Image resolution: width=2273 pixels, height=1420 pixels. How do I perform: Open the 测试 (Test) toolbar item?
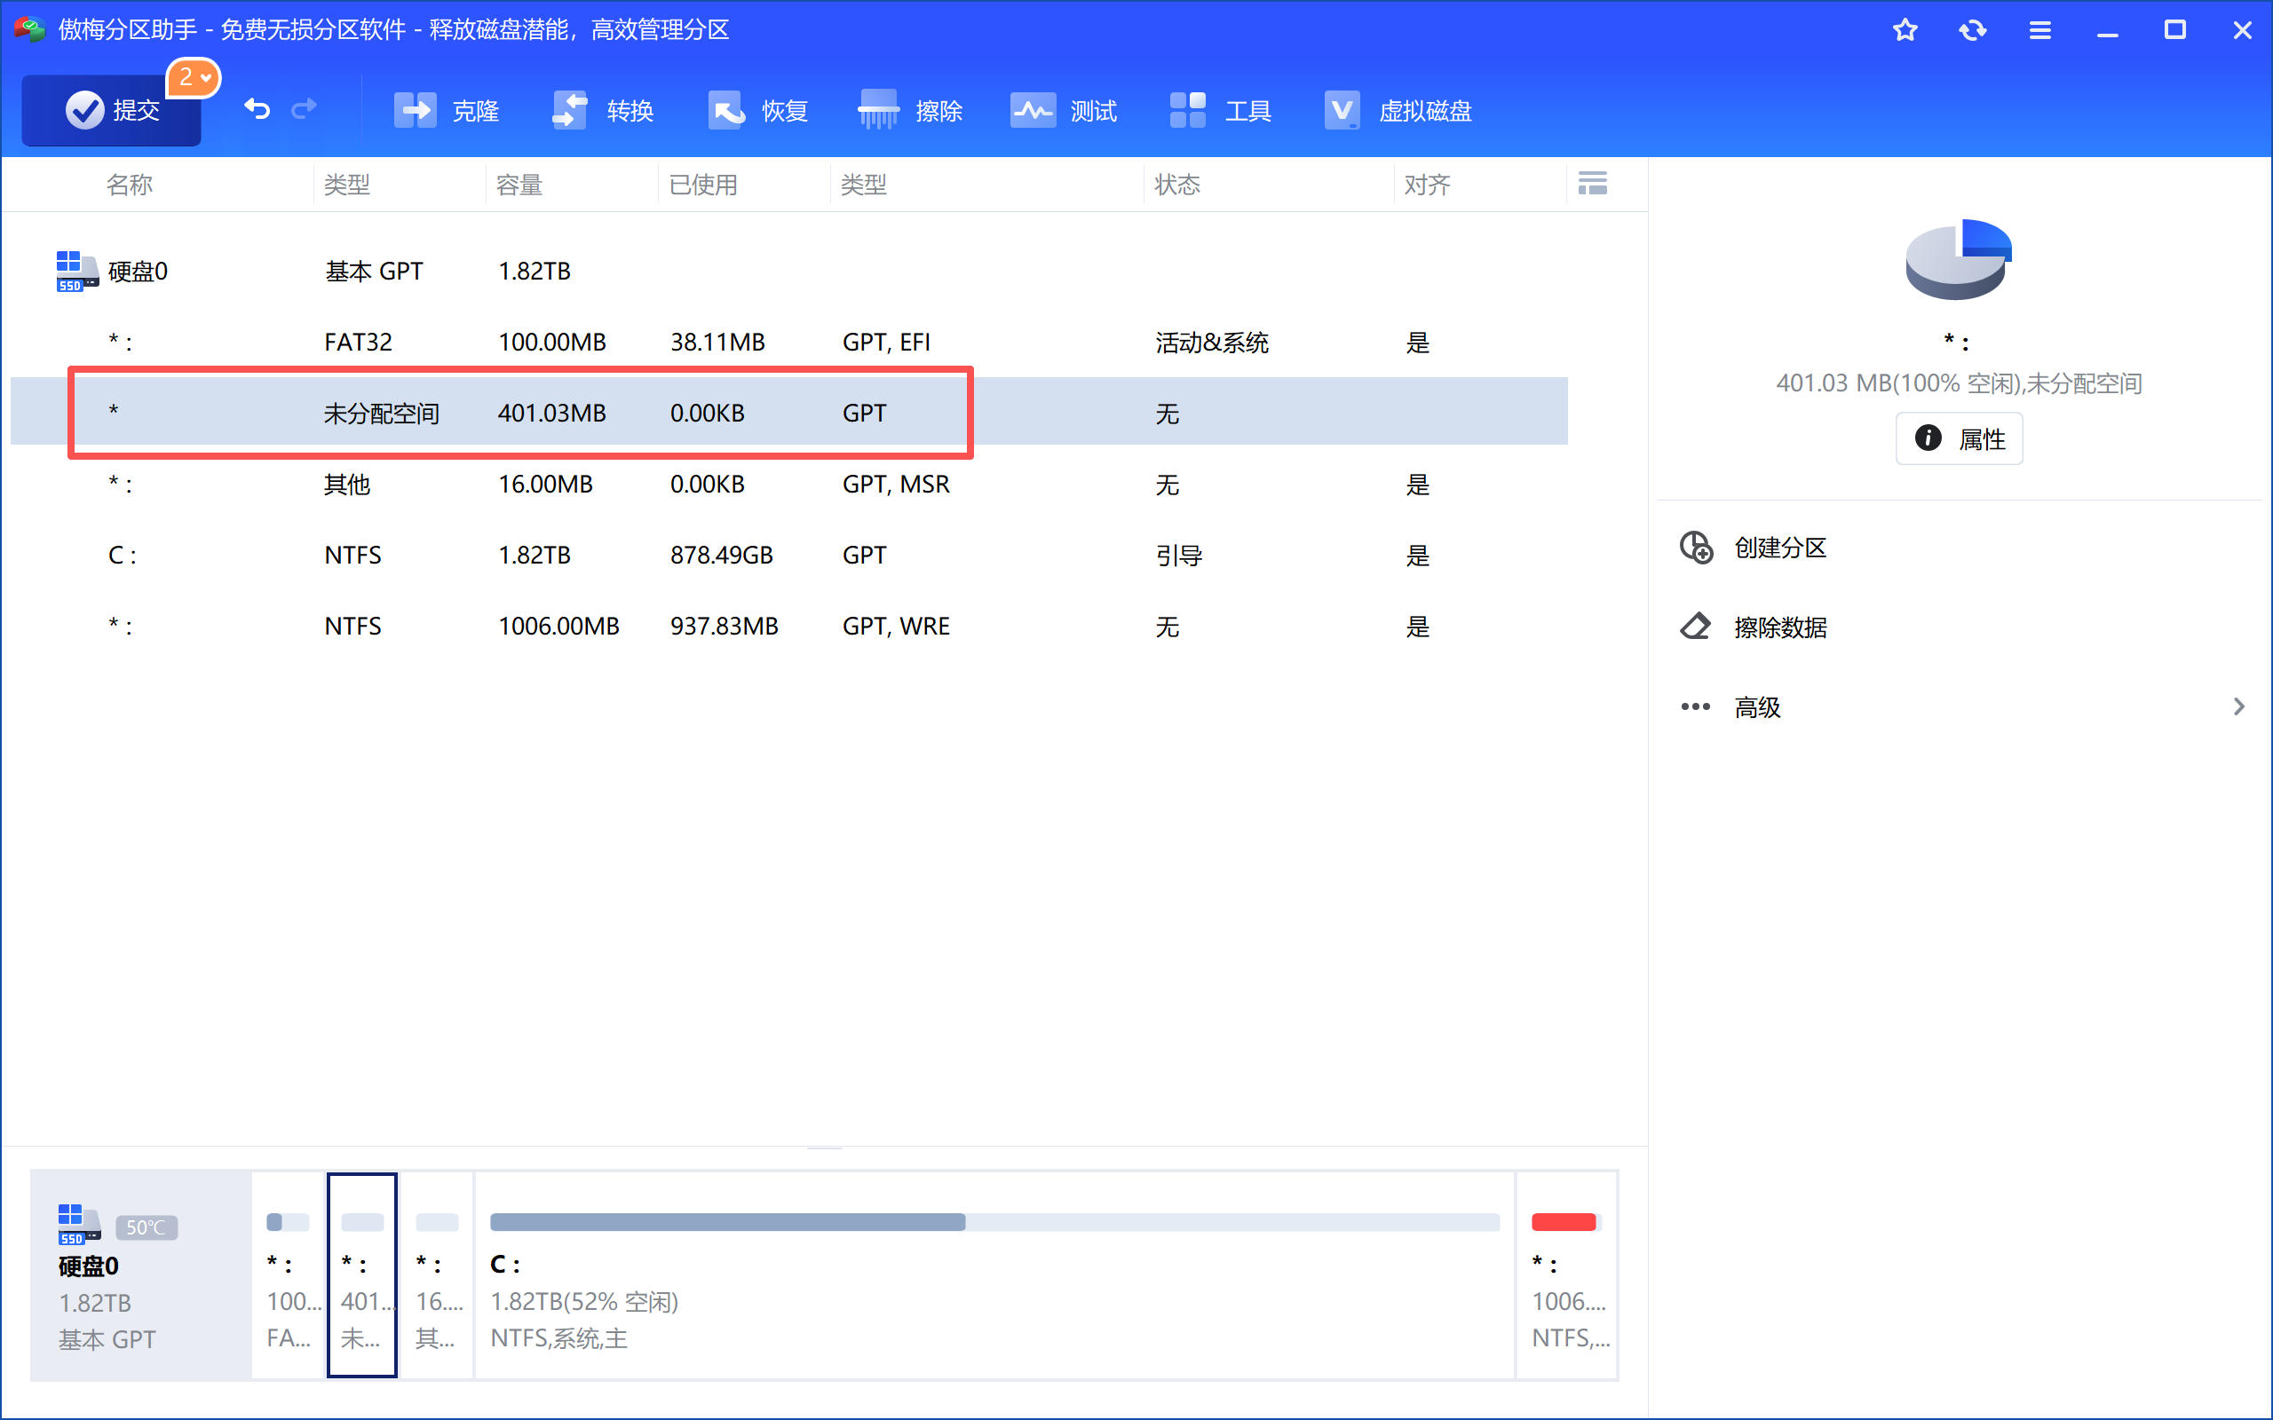tap(1065, 111)
